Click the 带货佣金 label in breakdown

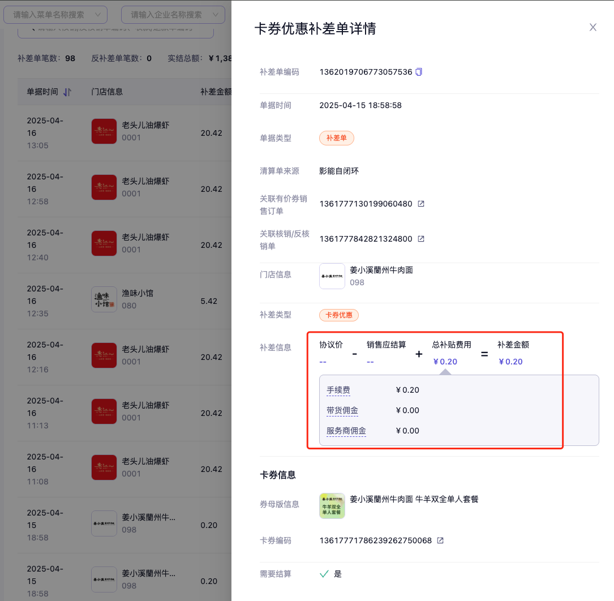click(x=342, y=410)
